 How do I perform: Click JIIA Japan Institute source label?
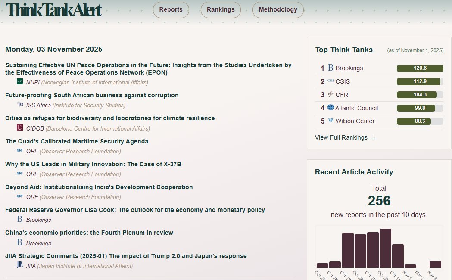tap(79, 266)
